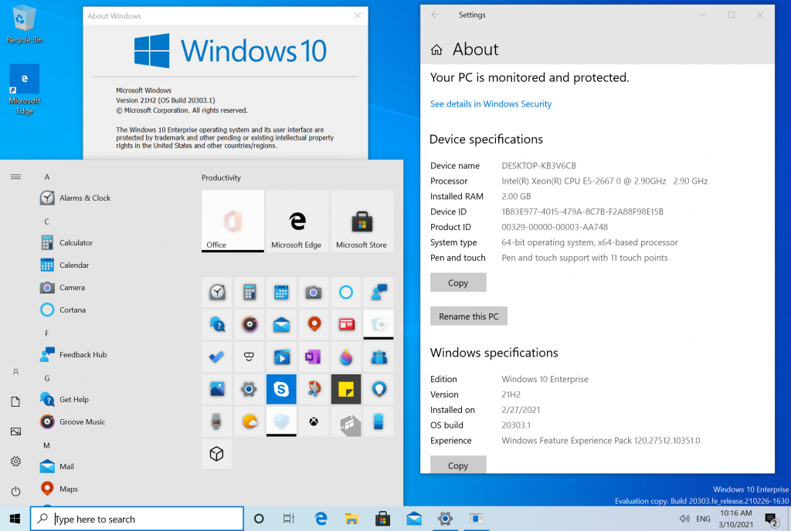This screenshot has height=531, width=791.
Task: Expand the Start menu hamburger button
Action: [15, 177]
